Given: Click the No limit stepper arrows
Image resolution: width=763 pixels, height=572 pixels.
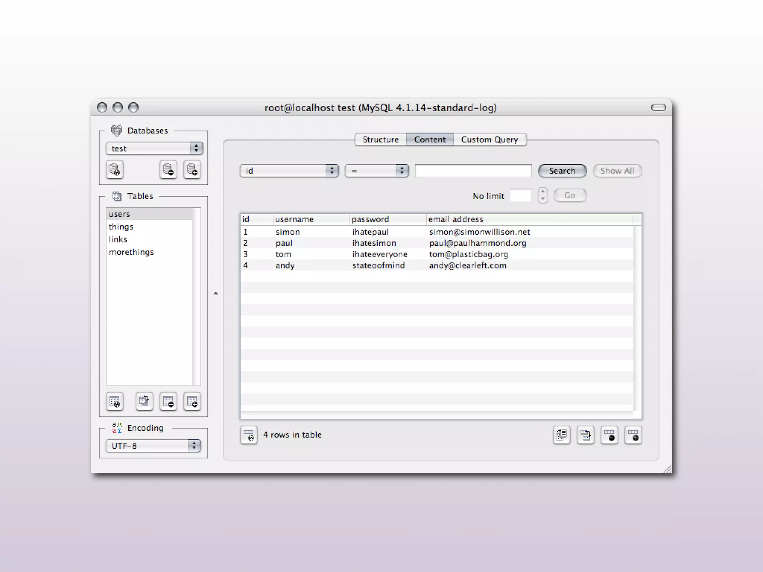Looking at the screenshot, I should pos(543,195).
